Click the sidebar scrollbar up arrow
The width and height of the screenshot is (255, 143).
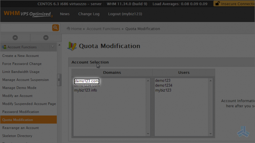[60, 45]
